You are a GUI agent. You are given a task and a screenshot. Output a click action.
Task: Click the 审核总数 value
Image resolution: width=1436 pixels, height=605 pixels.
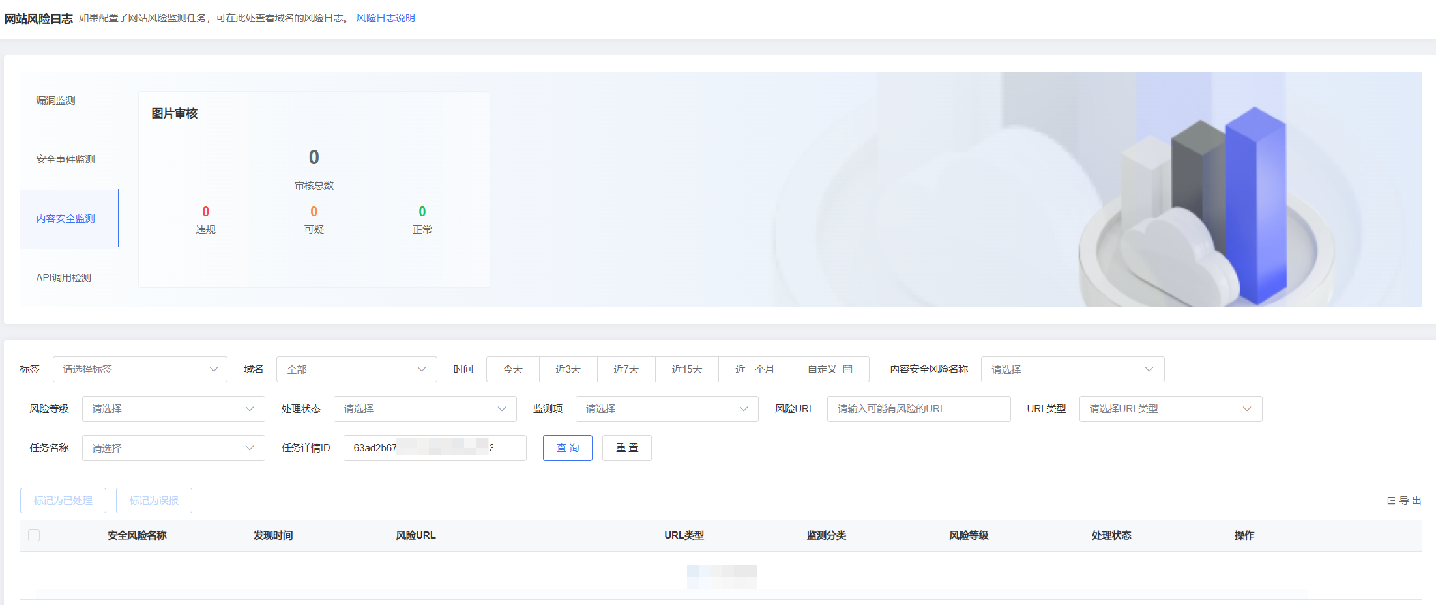[x=314, y=157]
